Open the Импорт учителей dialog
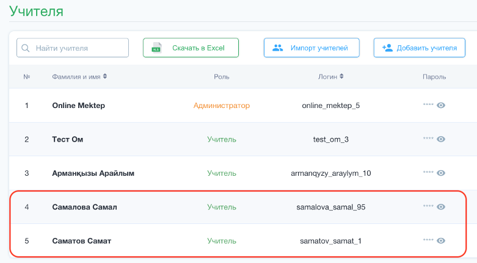This screenshot has width=477, height=263. (311, 48)
